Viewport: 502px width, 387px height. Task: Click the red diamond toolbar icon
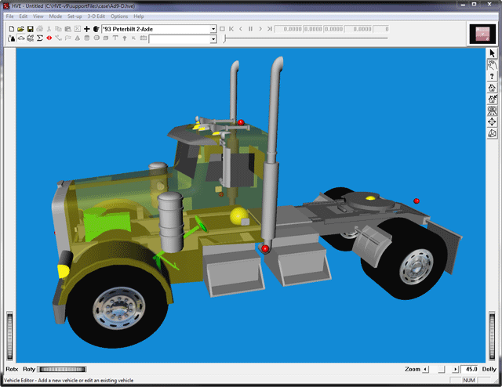click(49, 38)
